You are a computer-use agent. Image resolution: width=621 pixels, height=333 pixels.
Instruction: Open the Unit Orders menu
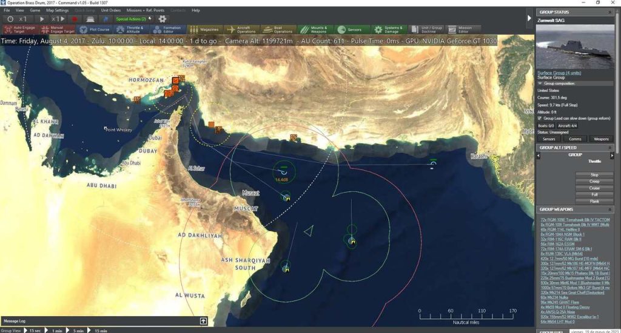pos(111,10)
